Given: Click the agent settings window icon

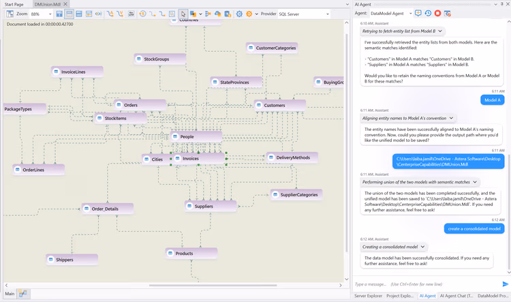Looking at the screenshot, I should tap(448, 14).
